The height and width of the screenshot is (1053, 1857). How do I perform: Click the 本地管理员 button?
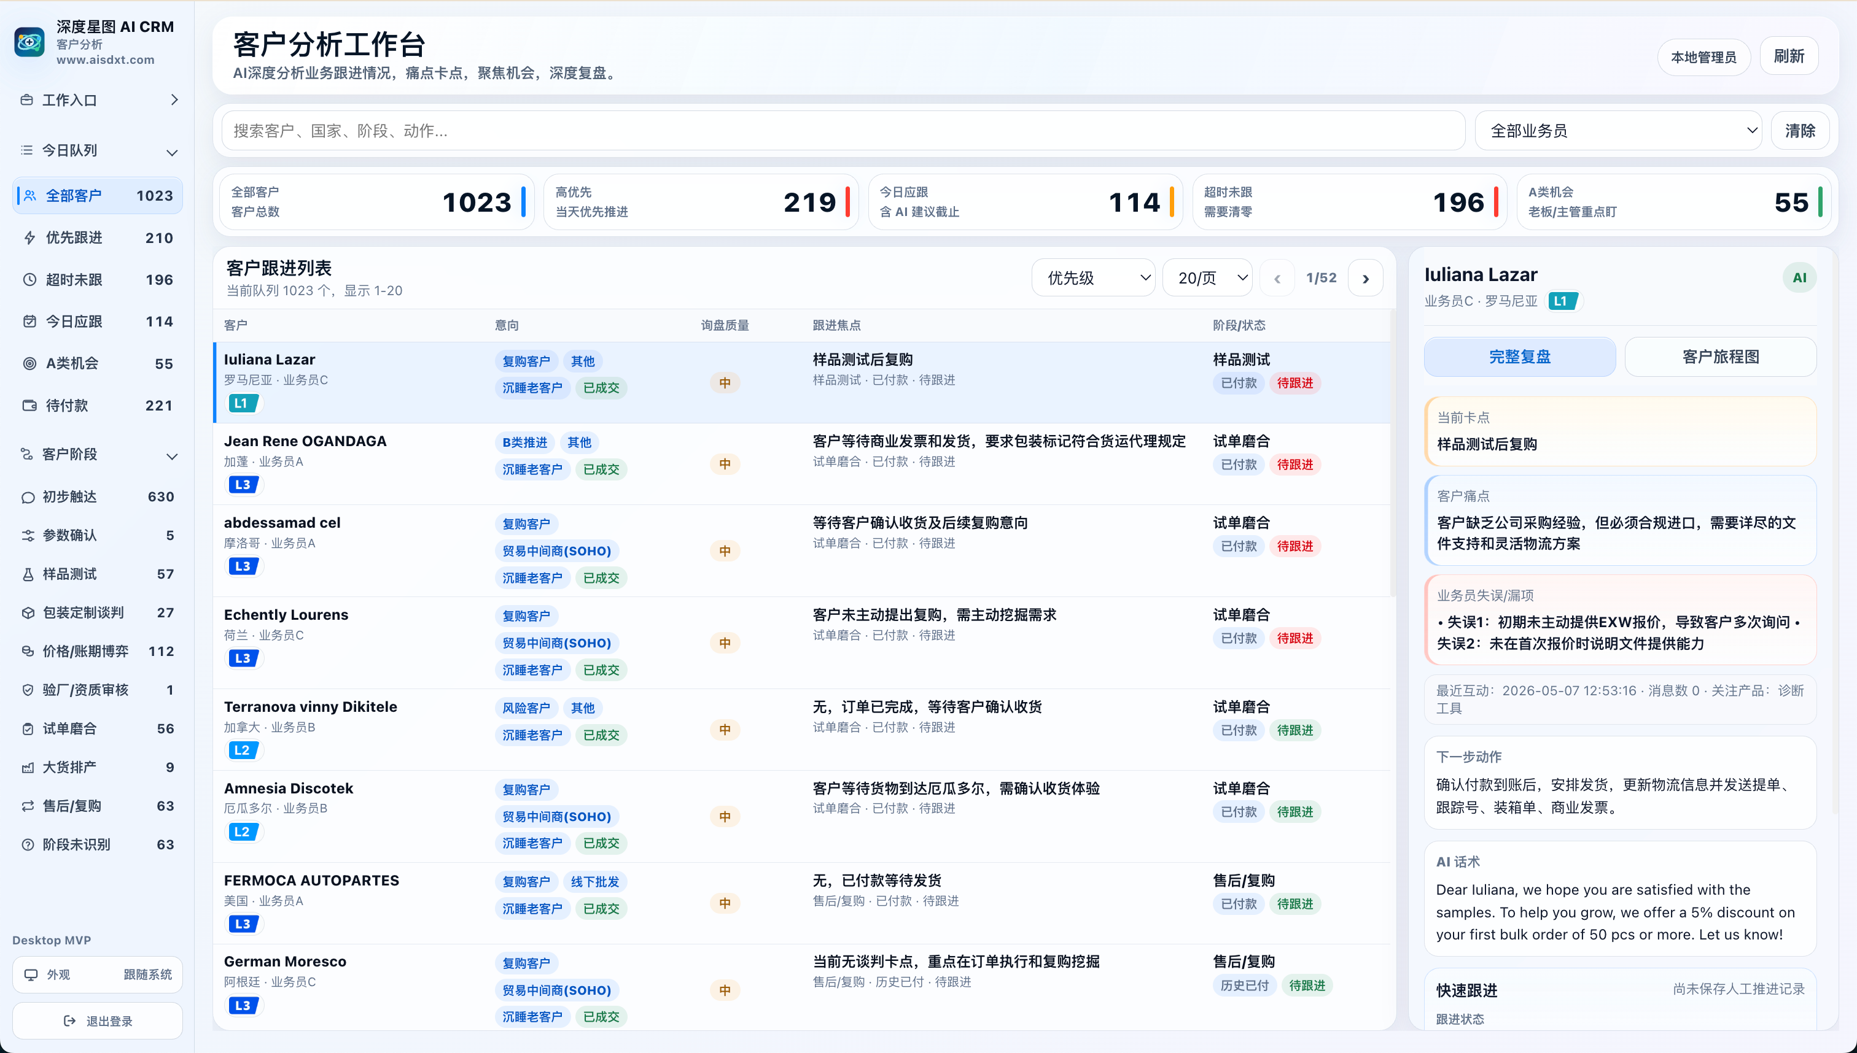(x=1703, y=57)
